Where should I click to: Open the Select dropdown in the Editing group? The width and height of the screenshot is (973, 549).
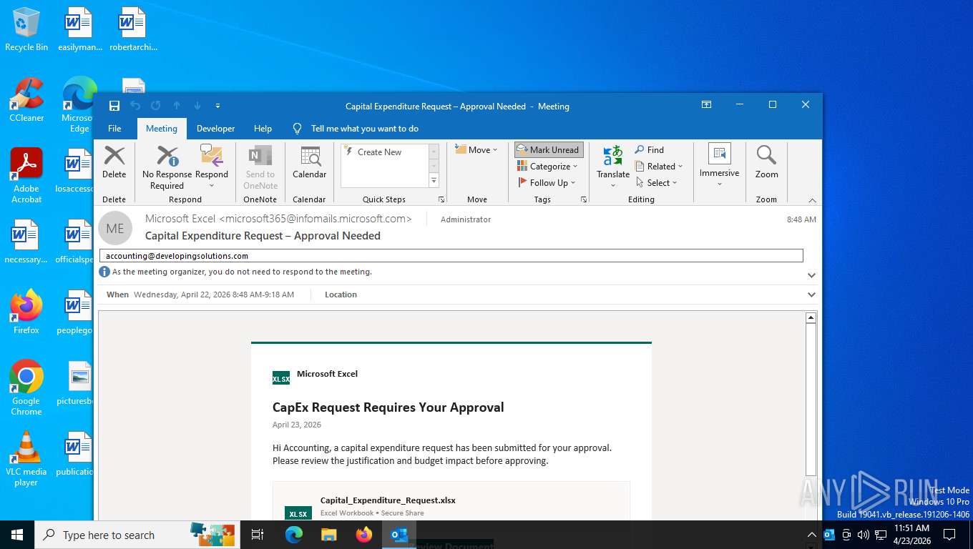(x=657, y=183)
